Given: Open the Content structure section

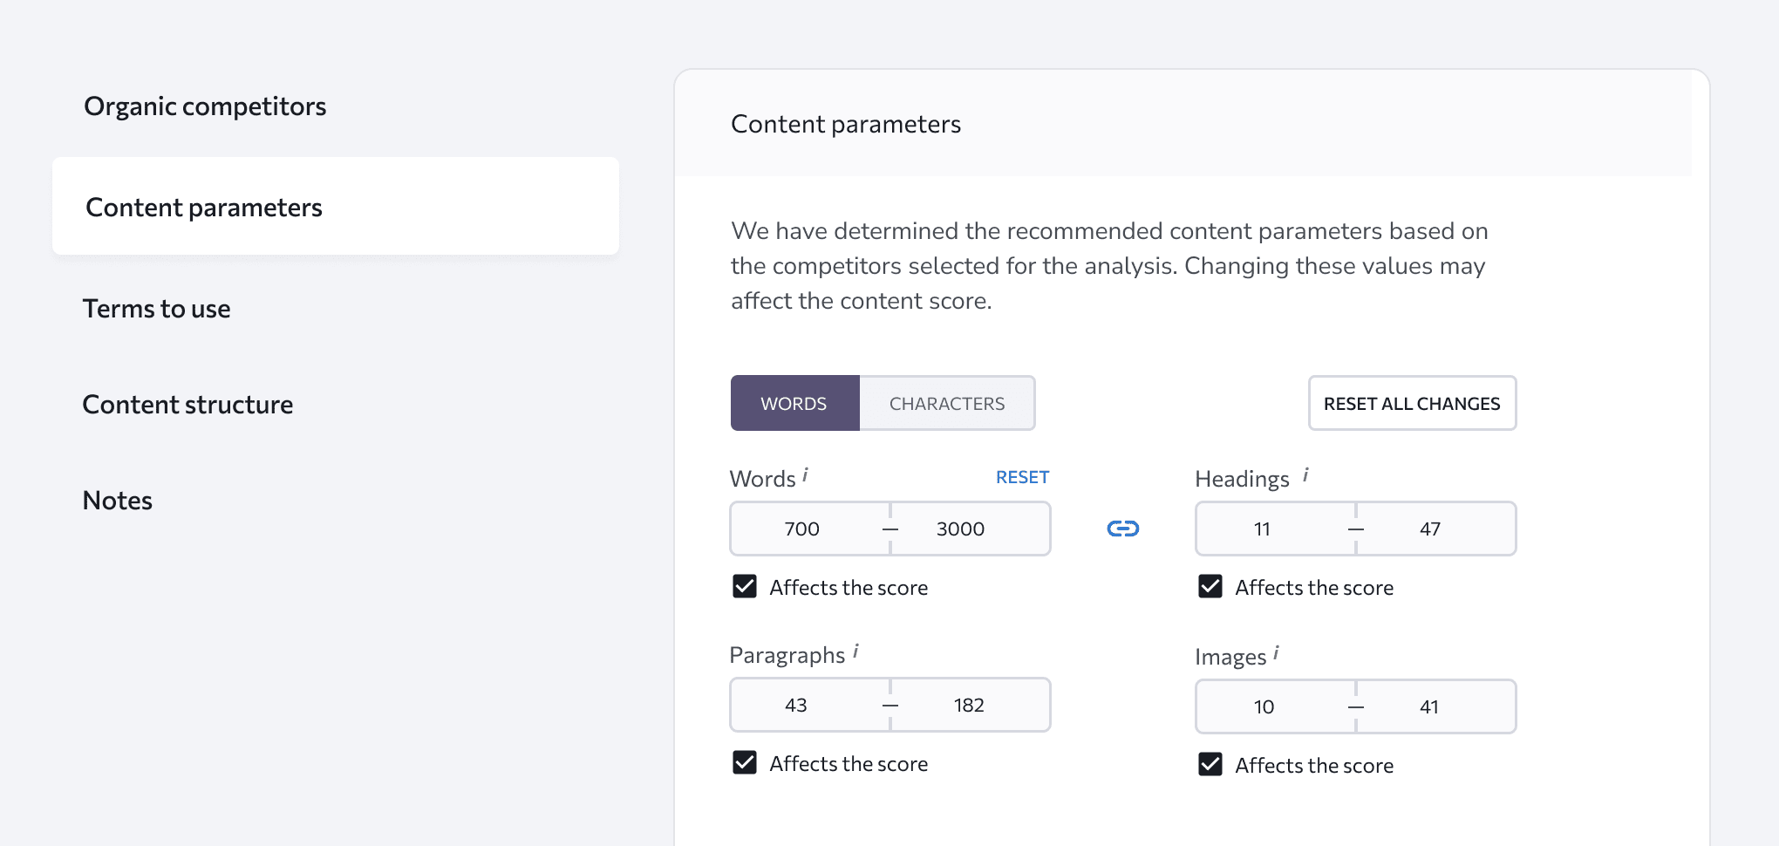Looking at the screenshot, I should (x=187, y=405).
